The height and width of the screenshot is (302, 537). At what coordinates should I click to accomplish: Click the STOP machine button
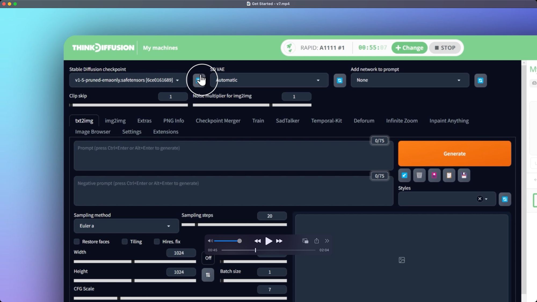445,48
